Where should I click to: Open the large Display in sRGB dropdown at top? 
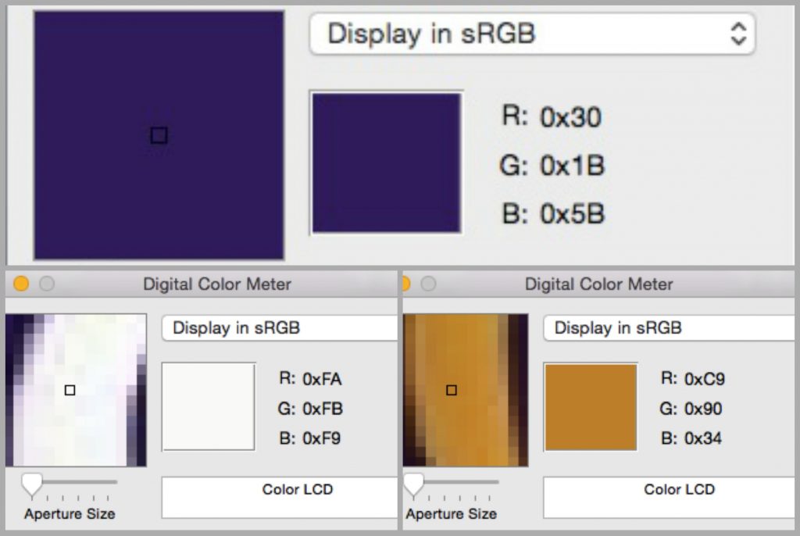click(x=531, y=34)
